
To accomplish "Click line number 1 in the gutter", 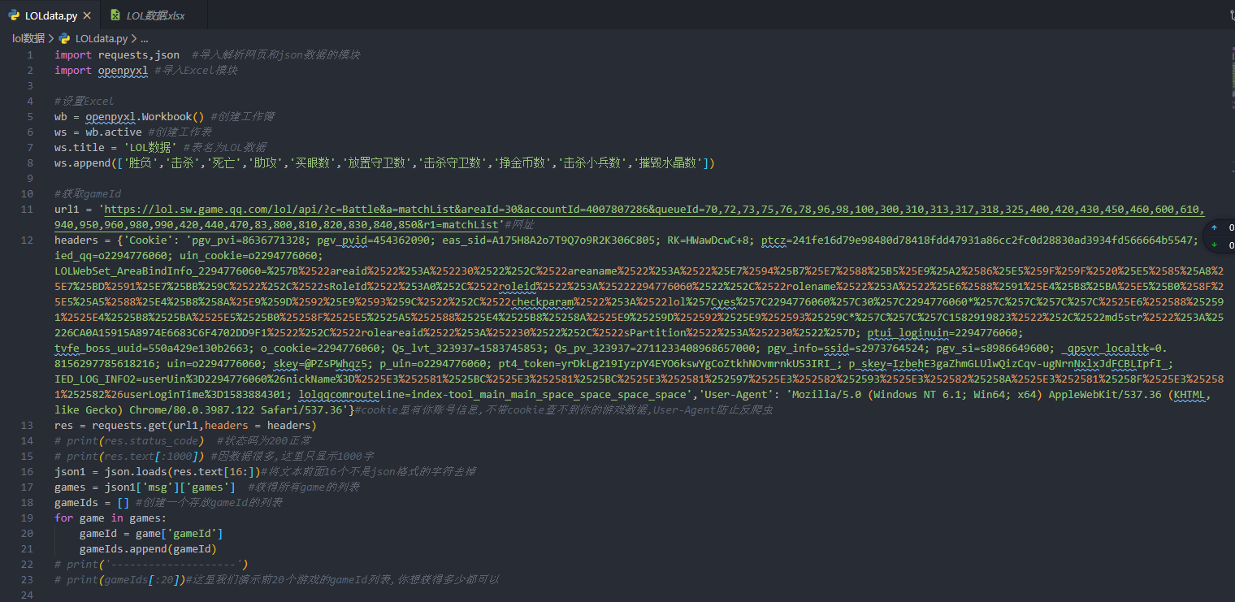I will pos(30,55).
